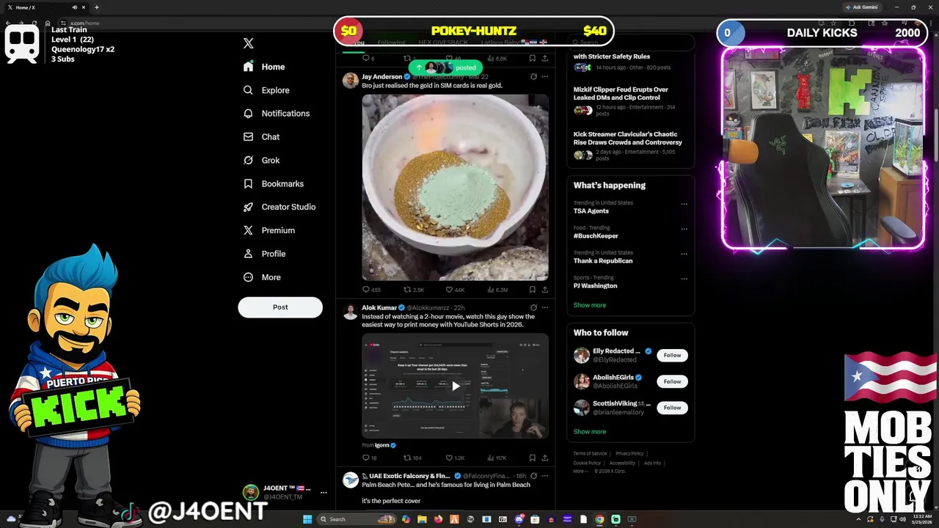The width and height of the screenshot is (939, 528).
Task: Open Notifications in the sidebar
Action: (276, 114)
